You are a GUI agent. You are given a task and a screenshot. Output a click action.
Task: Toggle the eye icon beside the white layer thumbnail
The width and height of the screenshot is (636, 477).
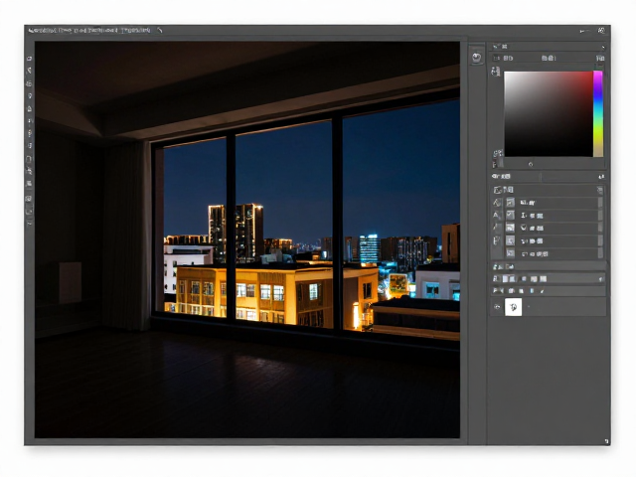(497, 307)
